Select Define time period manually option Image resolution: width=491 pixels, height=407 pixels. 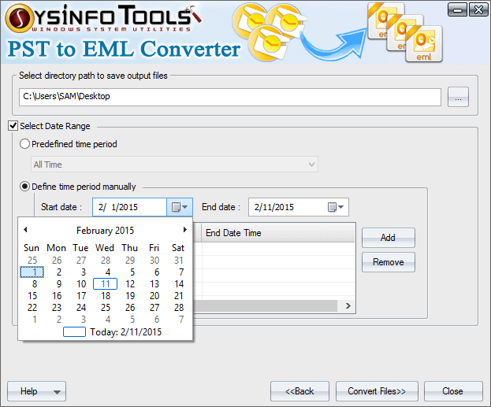pos(24,187)
